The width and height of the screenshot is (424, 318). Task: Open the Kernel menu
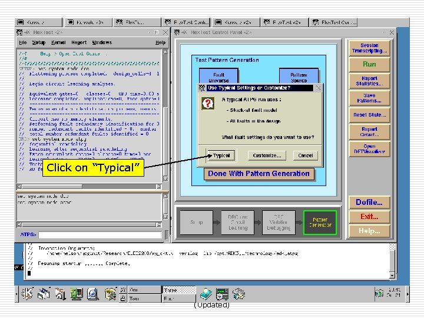click(58, 42)
